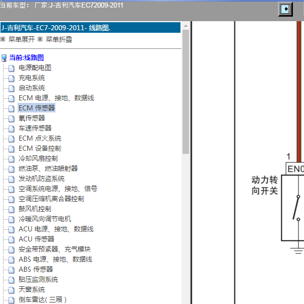This screenshot has height=304, width=304.
Task: Open 电源配电图 wiring diagram
Action: [x=35, y=68]
